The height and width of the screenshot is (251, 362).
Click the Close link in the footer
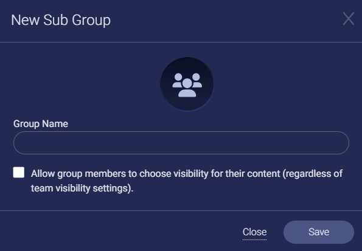tap(254, 232)
